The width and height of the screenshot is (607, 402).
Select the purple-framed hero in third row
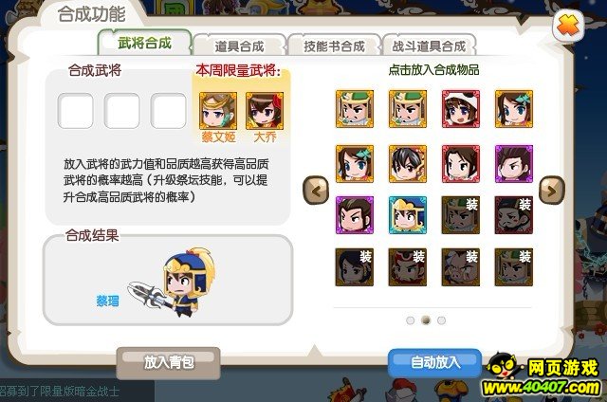[x=355, y=215]
